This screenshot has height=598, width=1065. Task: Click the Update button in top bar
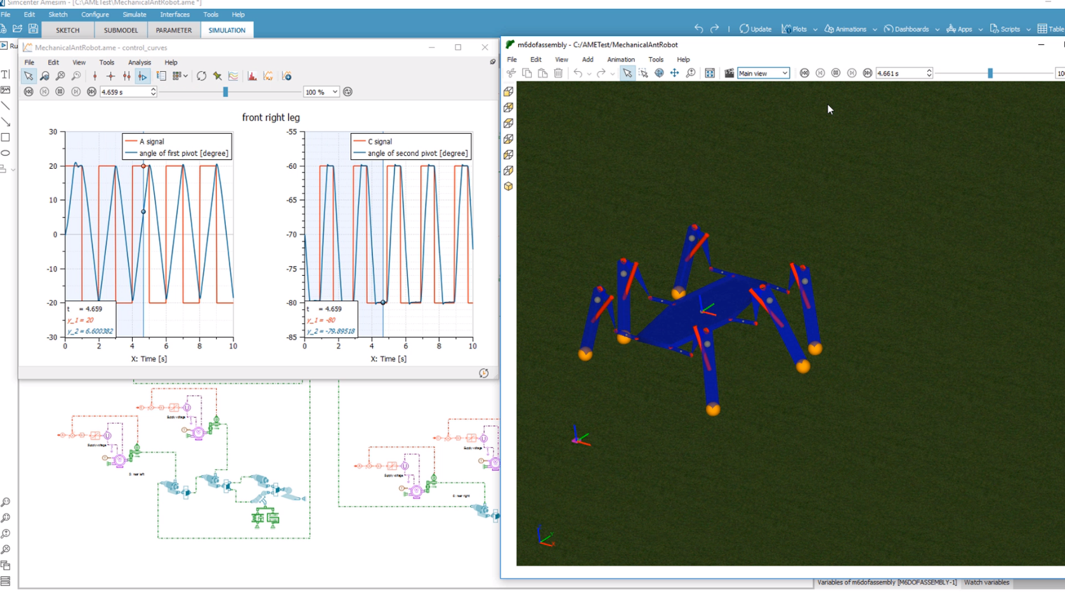[x=755, y=29]
